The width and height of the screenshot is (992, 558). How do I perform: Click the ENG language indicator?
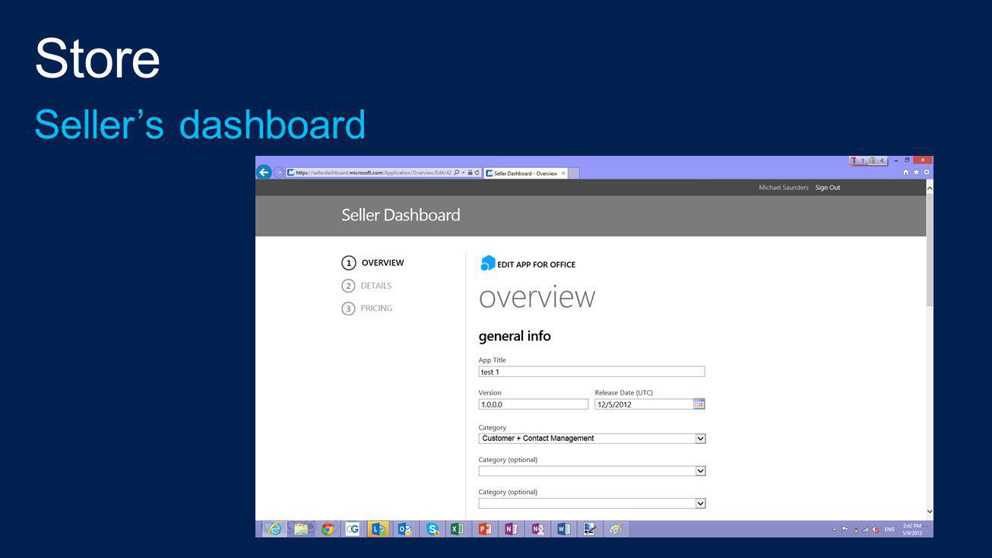pyautogui.click(x=889, y=529)
